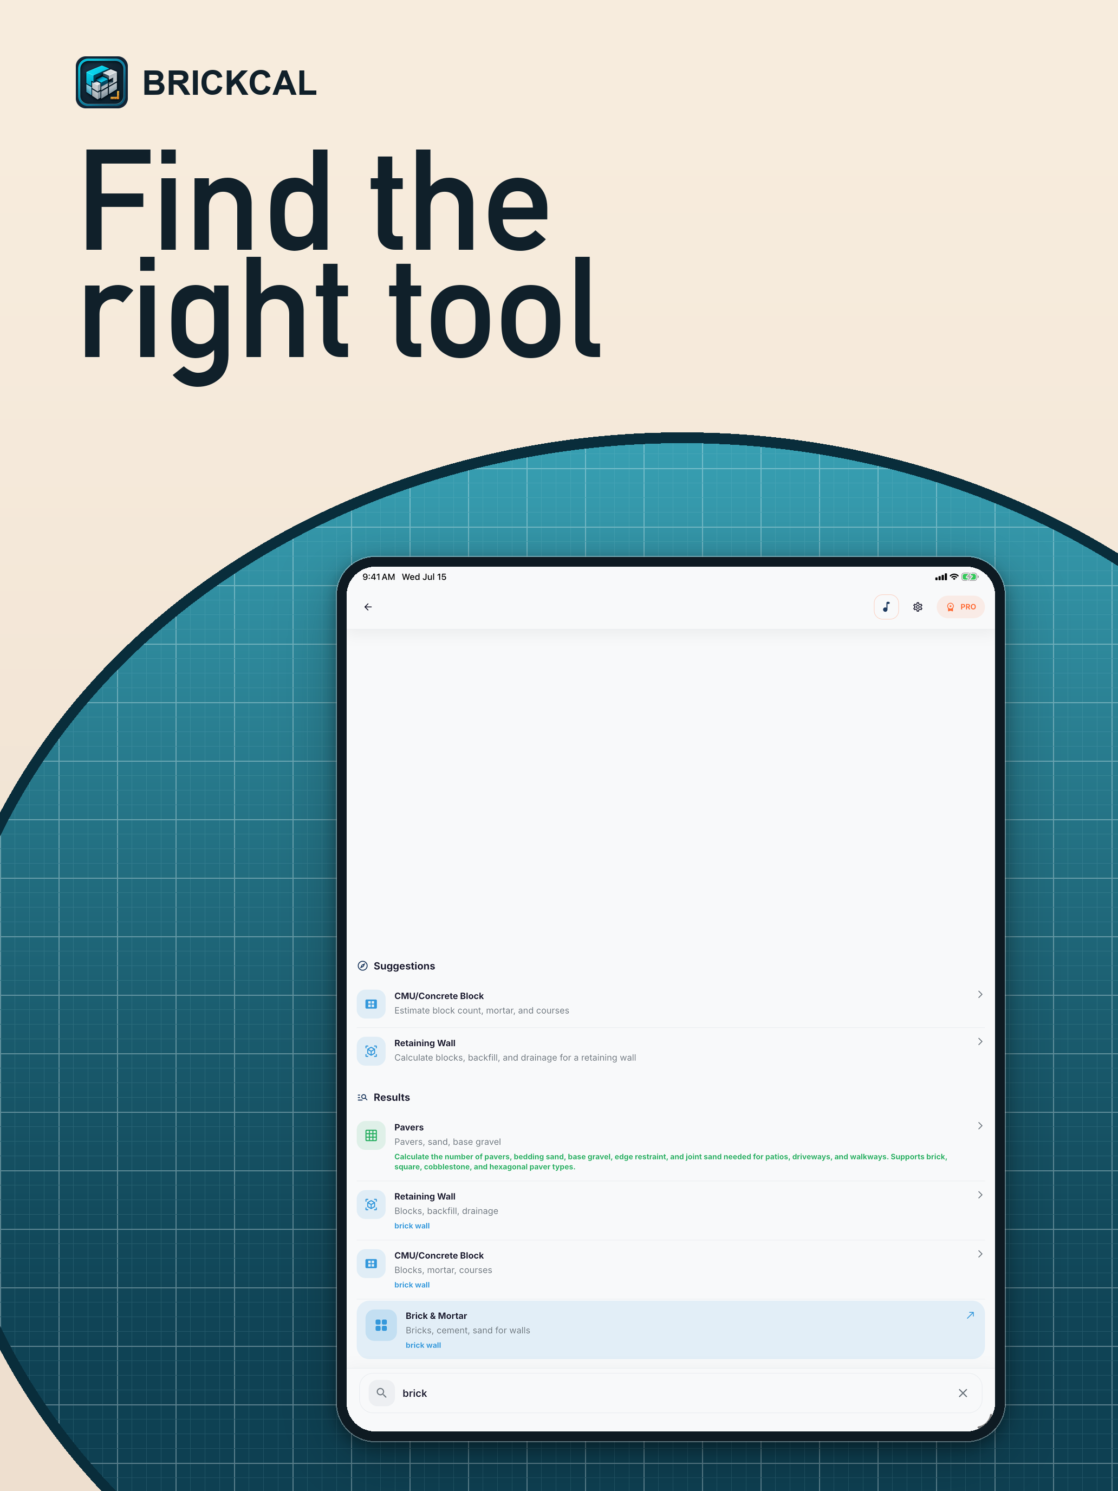Click the CMU/Concrete Block result icon
This screenshot has height=1491, width=1118.
tap(372, 1263)
